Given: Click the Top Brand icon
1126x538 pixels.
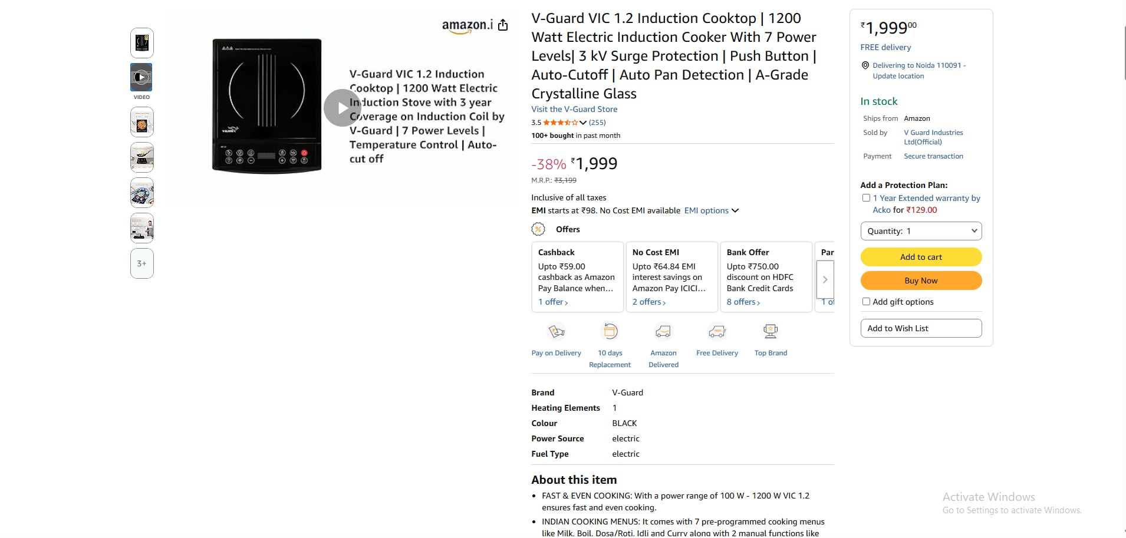Looking at the screenshot, I should pos(771,332).
